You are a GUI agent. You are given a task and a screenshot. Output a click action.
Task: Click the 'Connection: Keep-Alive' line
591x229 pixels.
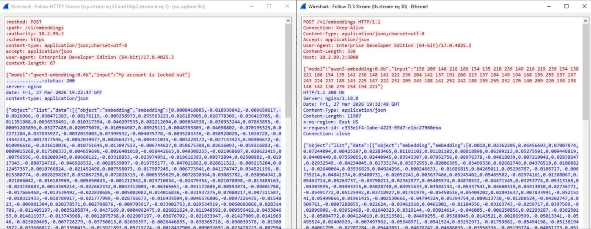coord(334,28)
